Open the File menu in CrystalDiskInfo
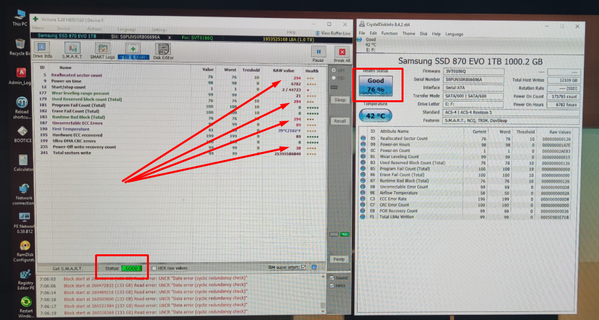 tap(362, 34)
